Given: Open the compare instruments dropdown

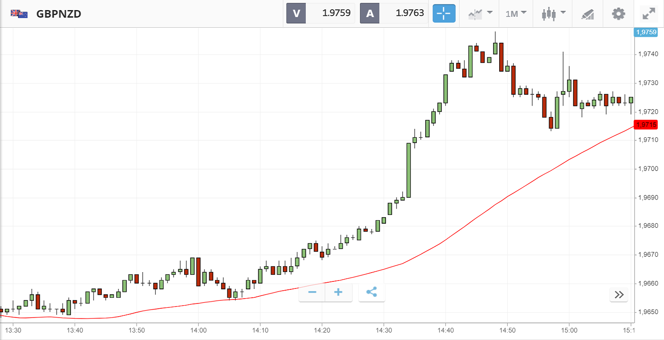Looking at the screenshot, I should [480, 14].
